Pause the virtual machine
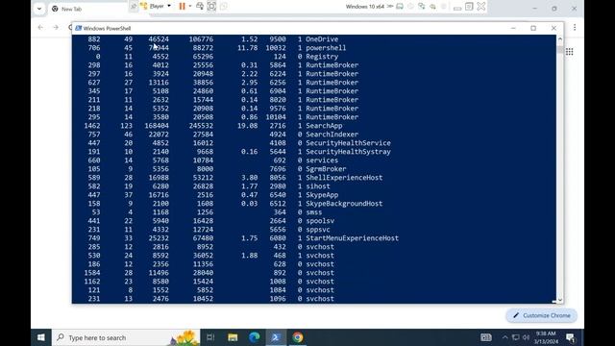The width and height of the screenshot is (615, 346). pyautogui.click(x=182, y=7)
